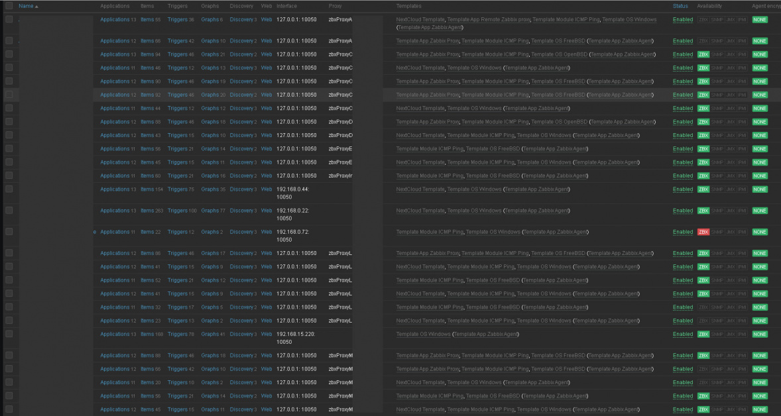781x416 pixels.
Task: Click interface address 192.168.0.72: 10050
Action: [x=293, y=236]
